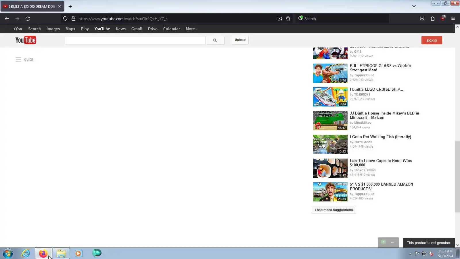Open News in the Google bar

[x=121, y=29]
